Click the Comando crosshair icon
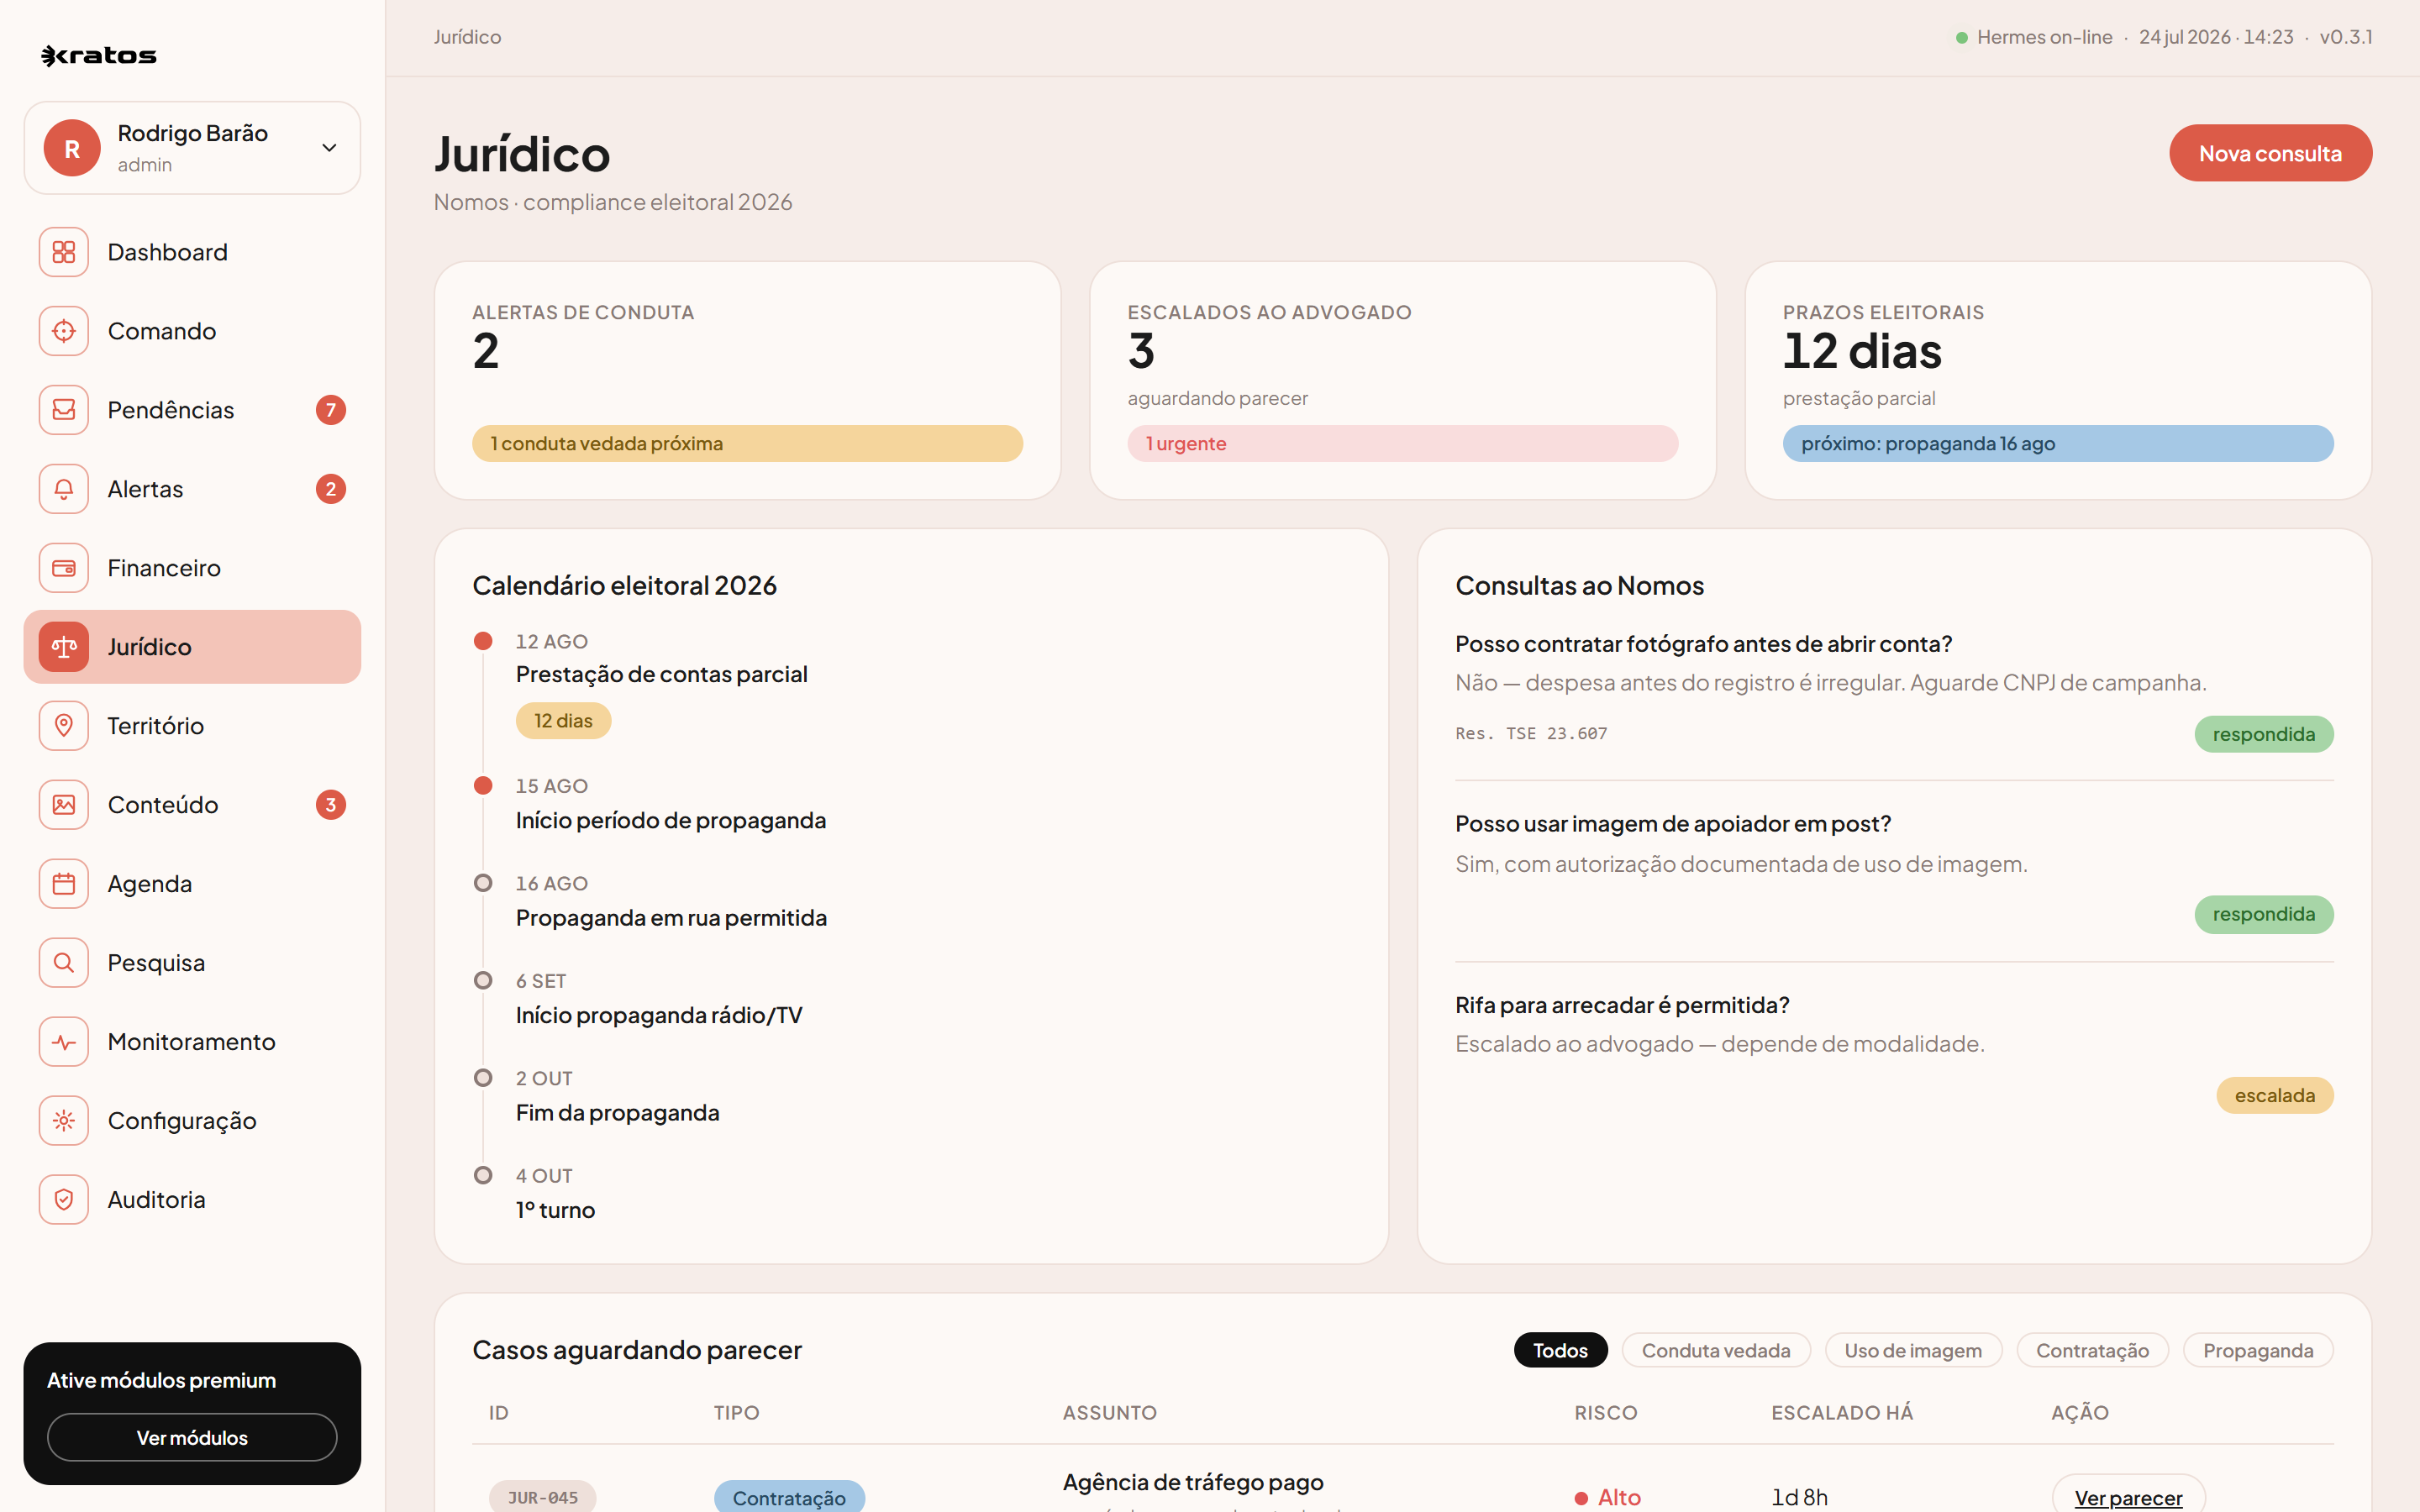 coord(64,331)
